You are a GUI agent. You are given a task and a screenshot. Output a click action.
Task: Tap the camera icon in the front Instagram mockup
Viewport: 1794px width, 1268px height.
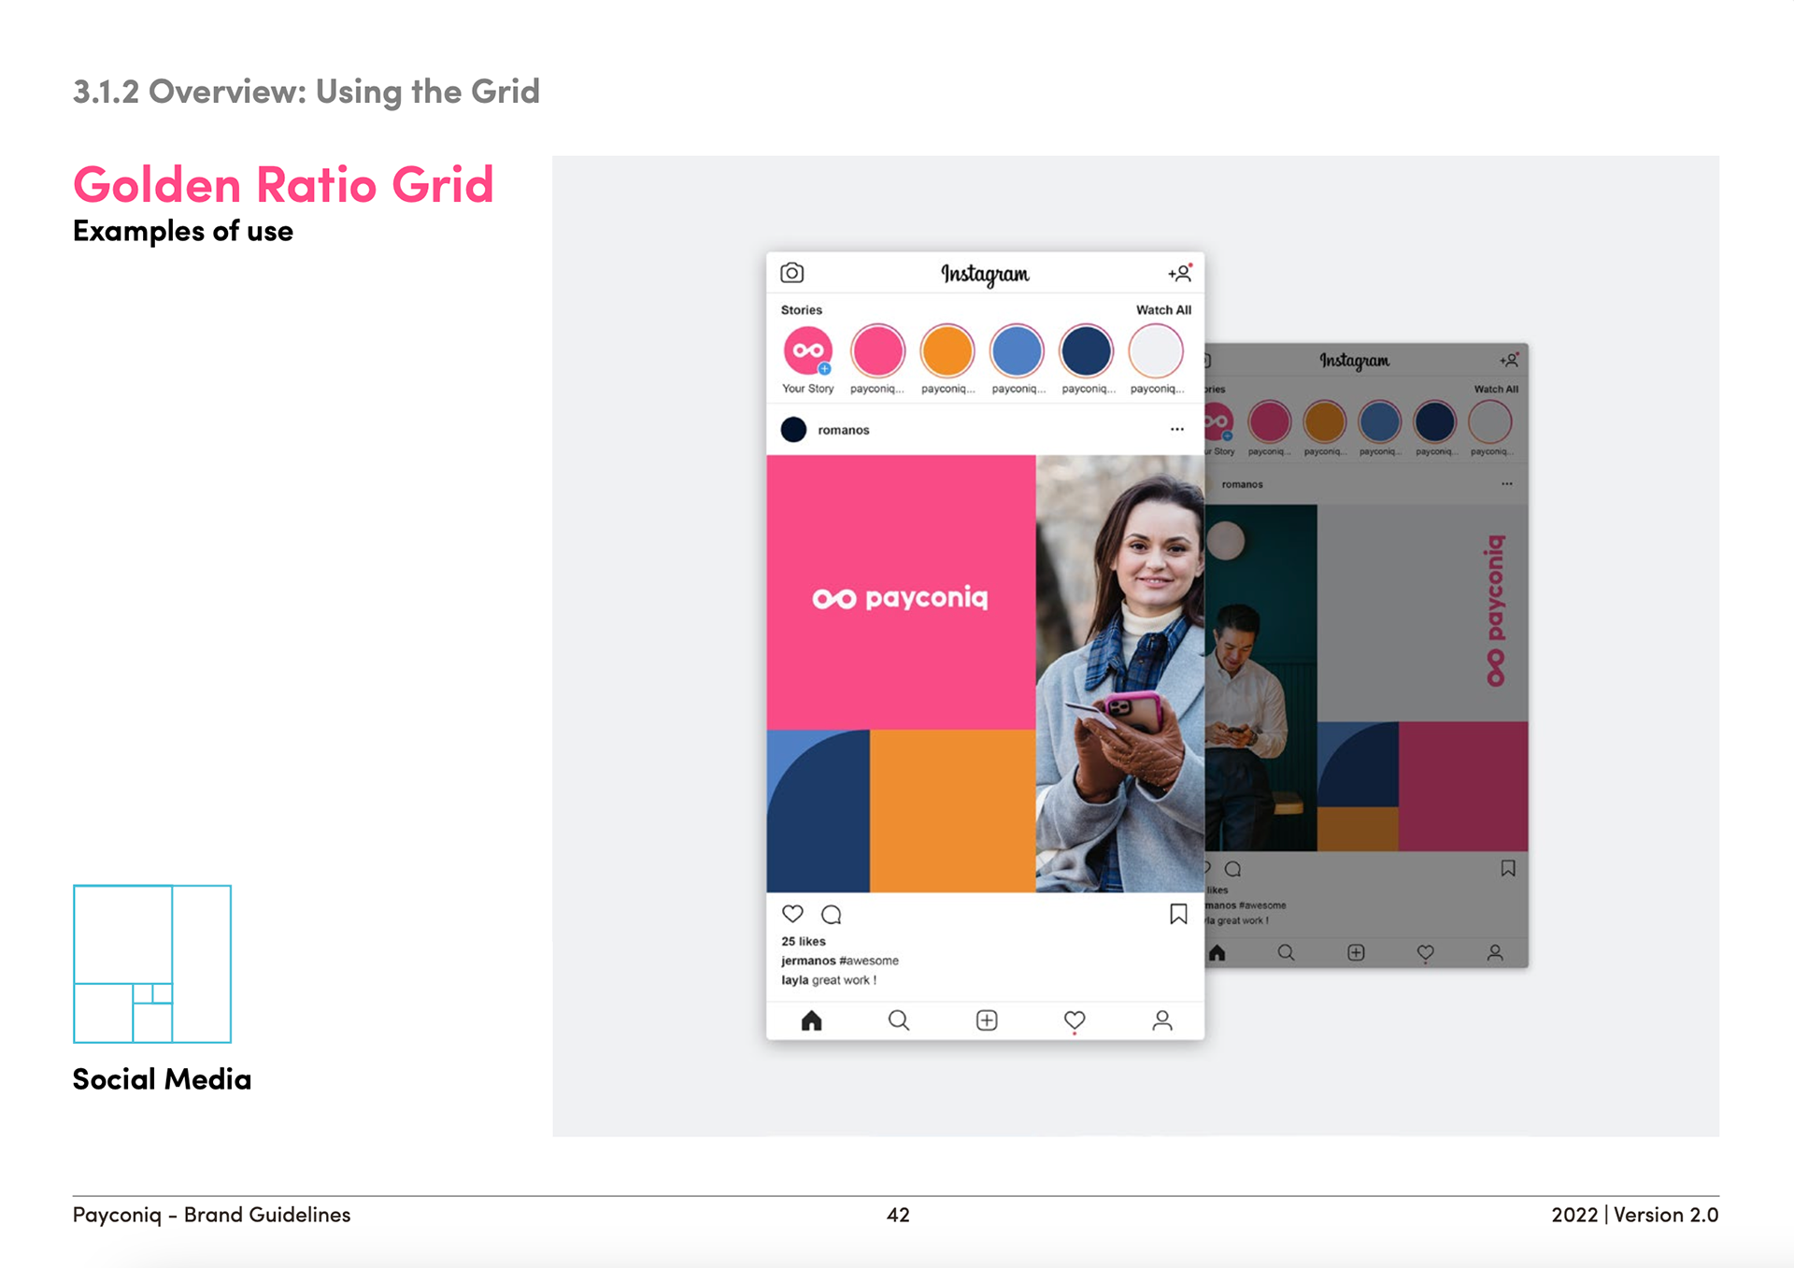pyautogui.click(x=791, y=273)
